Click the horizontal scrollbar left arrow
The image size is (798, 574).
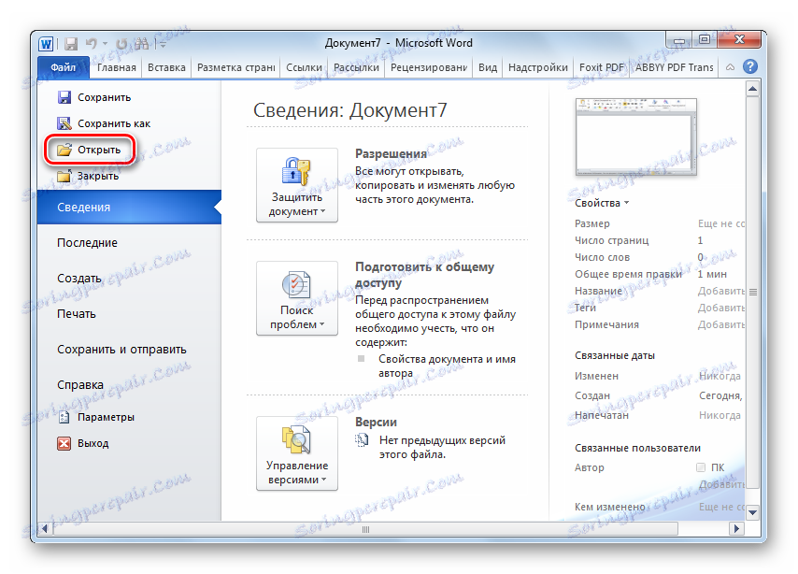tap(45, 529)
